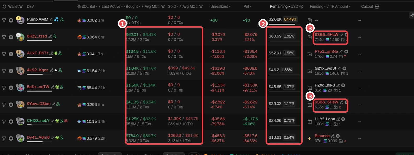Open wallet link Dy4t...A6m6

38,138
